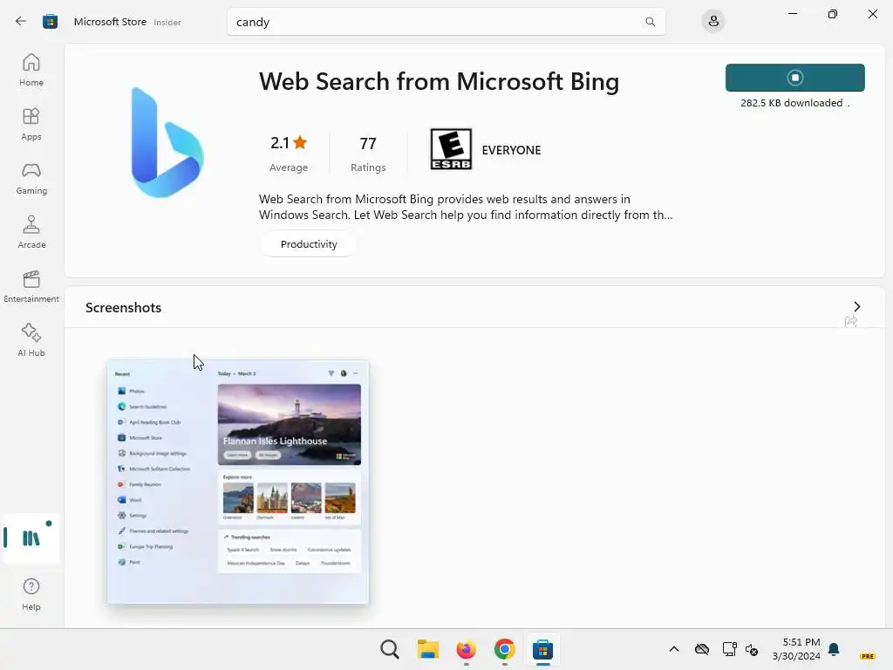The height and width of the screenshot is (670, 893).
Task: Open the Flannan Isles Lighthouse screenshot thumbnail
Action: click(237, 482)
